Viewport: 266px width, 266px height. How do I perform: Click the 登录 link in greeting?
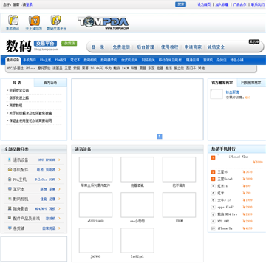[30, 4]
